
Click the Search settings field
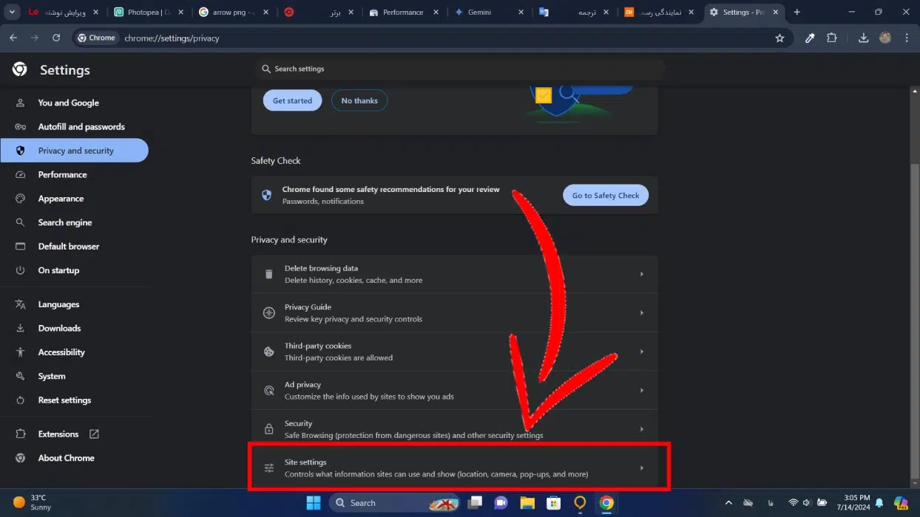tap(459, 69)
